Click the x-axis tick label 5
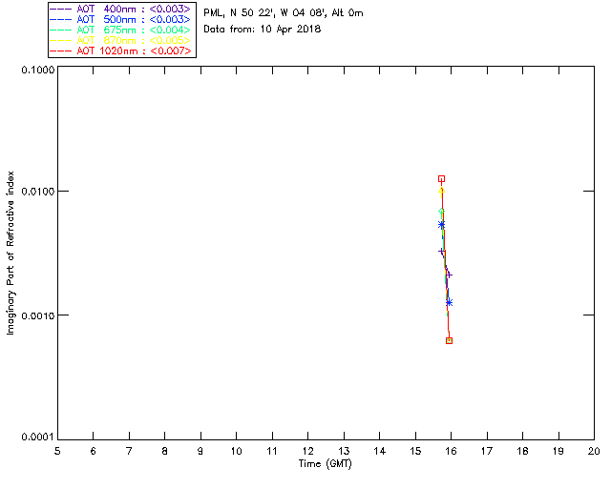Viewport: 611px width, 488px height. tap(57, 452)
